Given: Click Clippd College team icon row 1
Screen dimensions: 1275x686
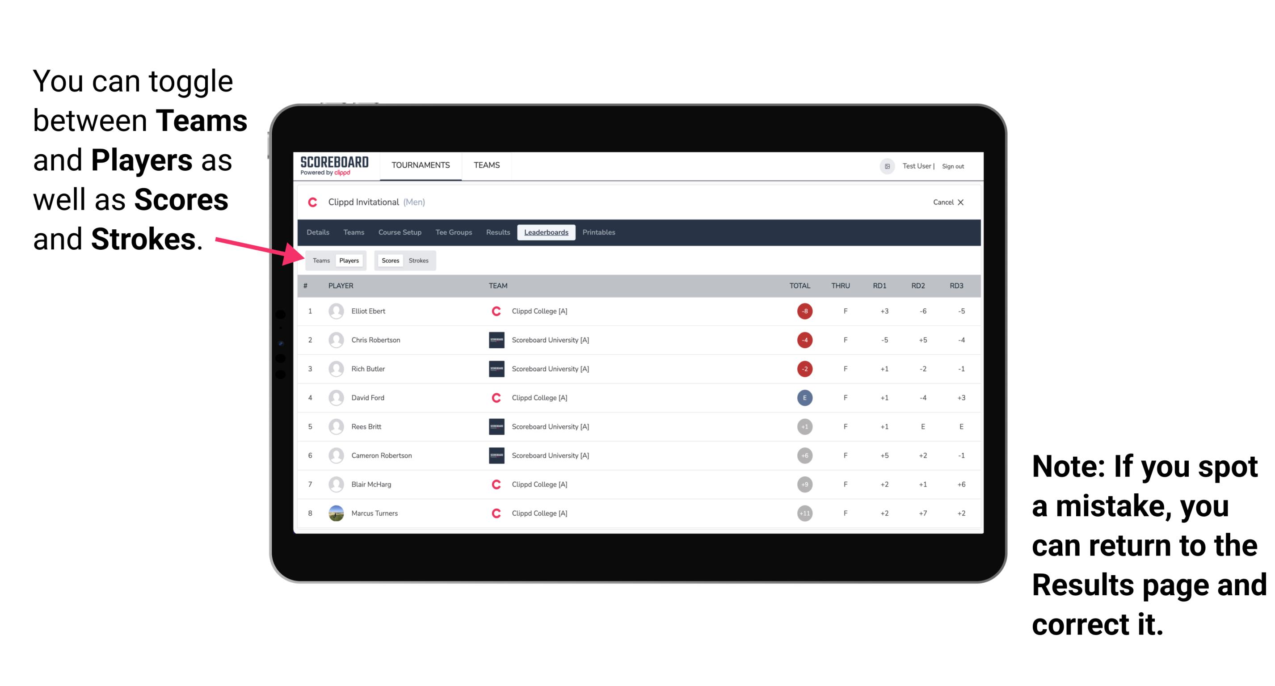Looking at the screenshot, I should pos(494,311).
